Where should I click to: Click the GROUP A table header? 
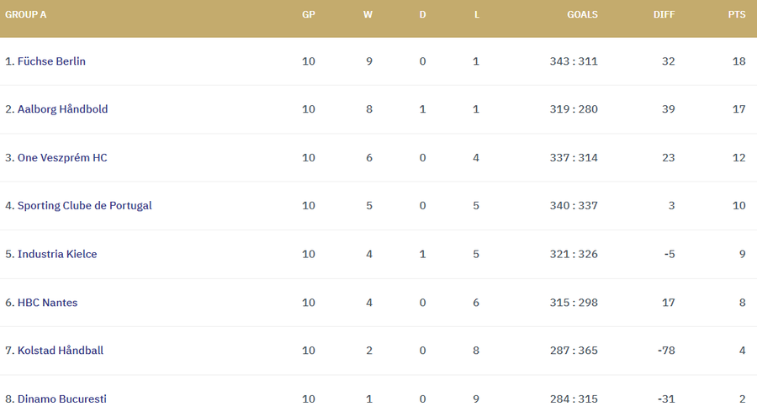pos(26,14)
